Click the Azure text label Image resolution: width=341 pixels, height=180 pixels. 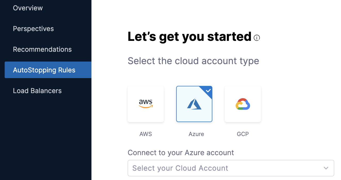pos(196,134)
